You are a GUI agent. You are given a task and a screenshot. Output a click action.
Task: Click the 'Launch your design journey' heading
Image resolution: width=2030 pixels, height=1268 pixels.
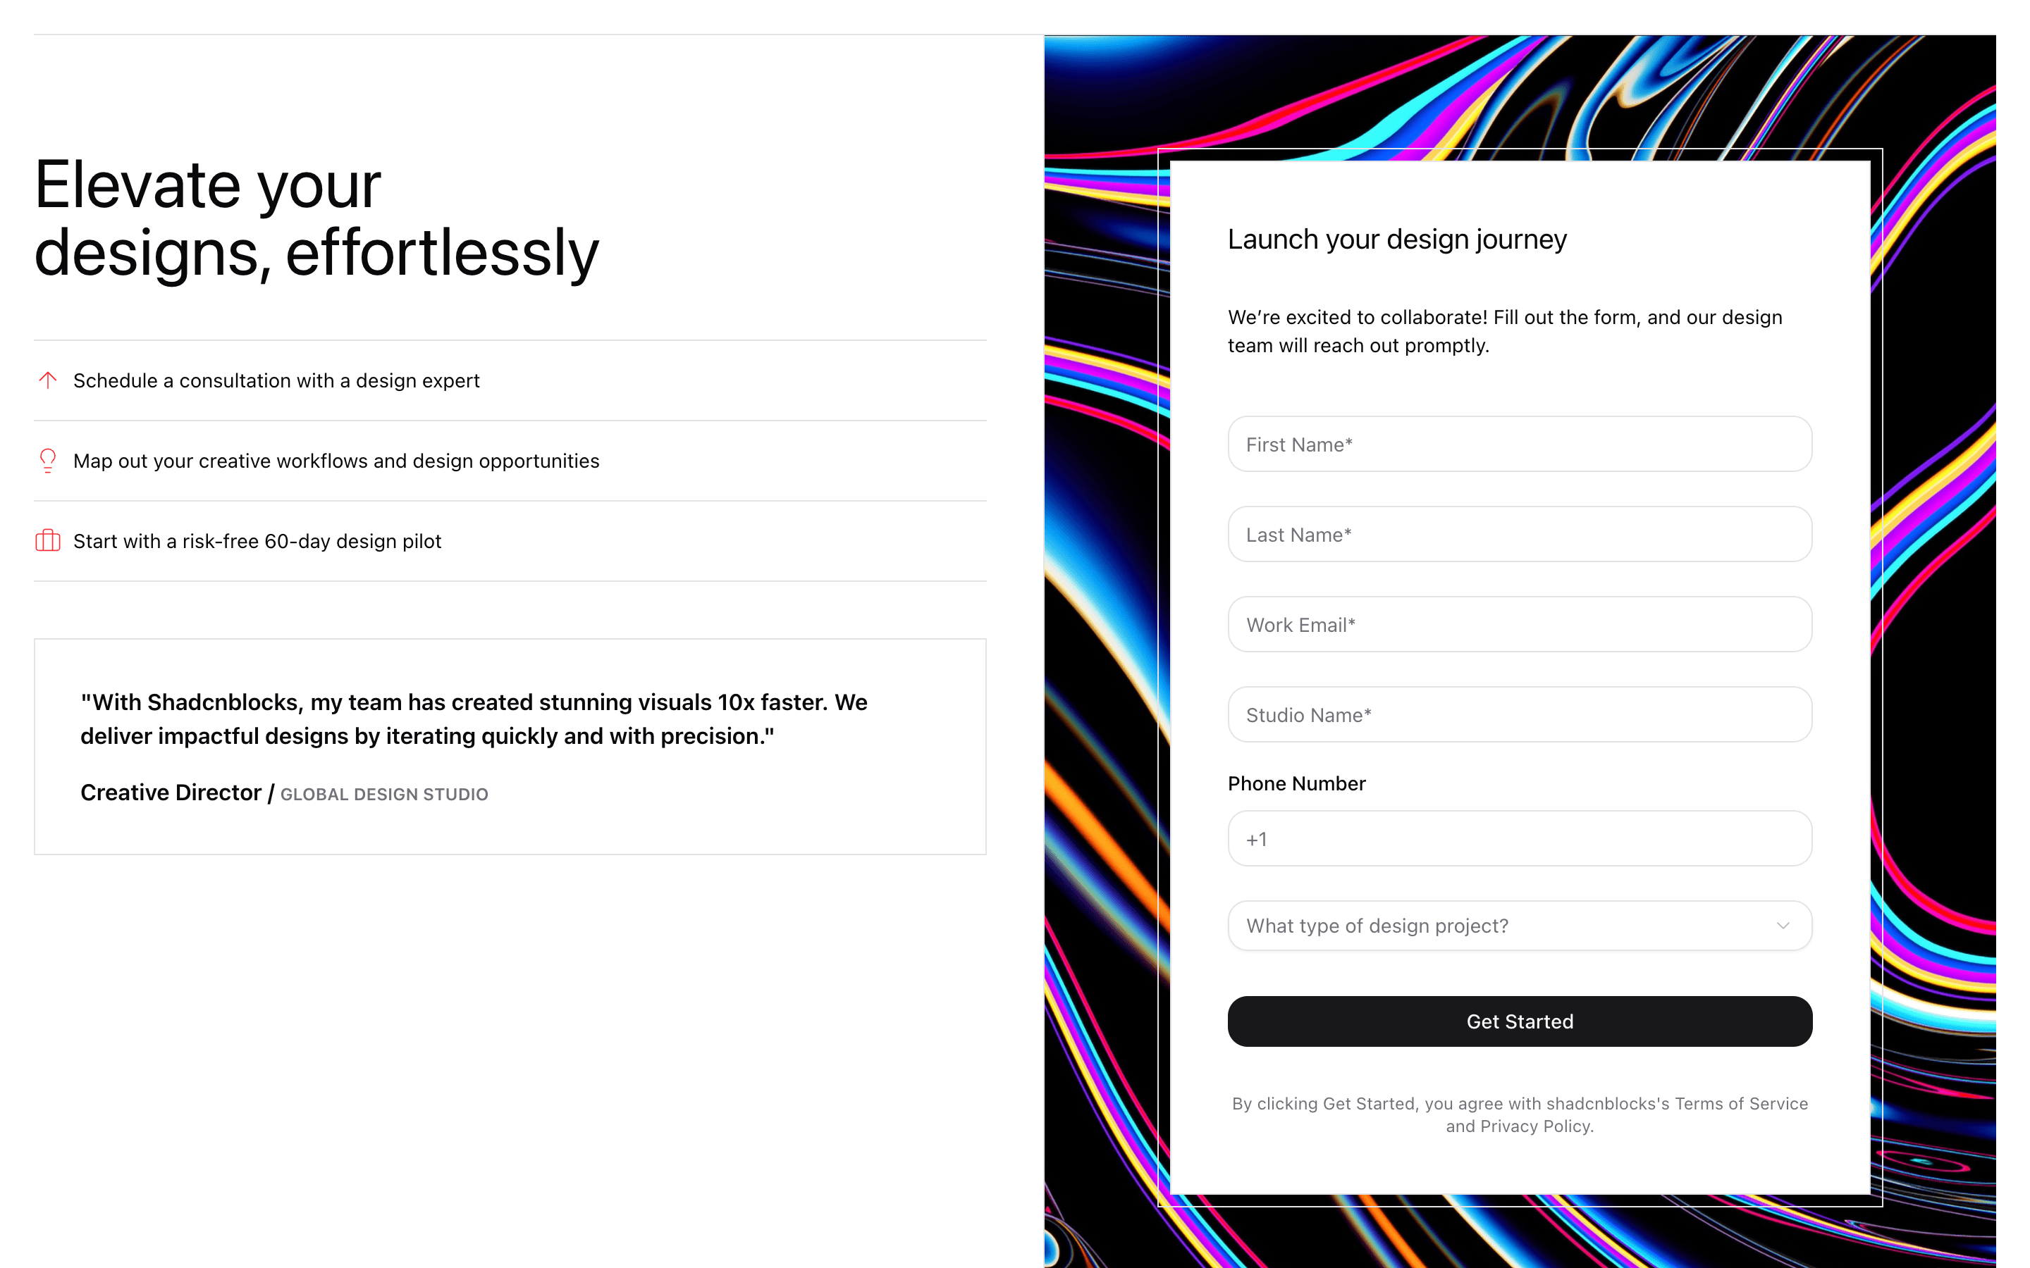1396,240
